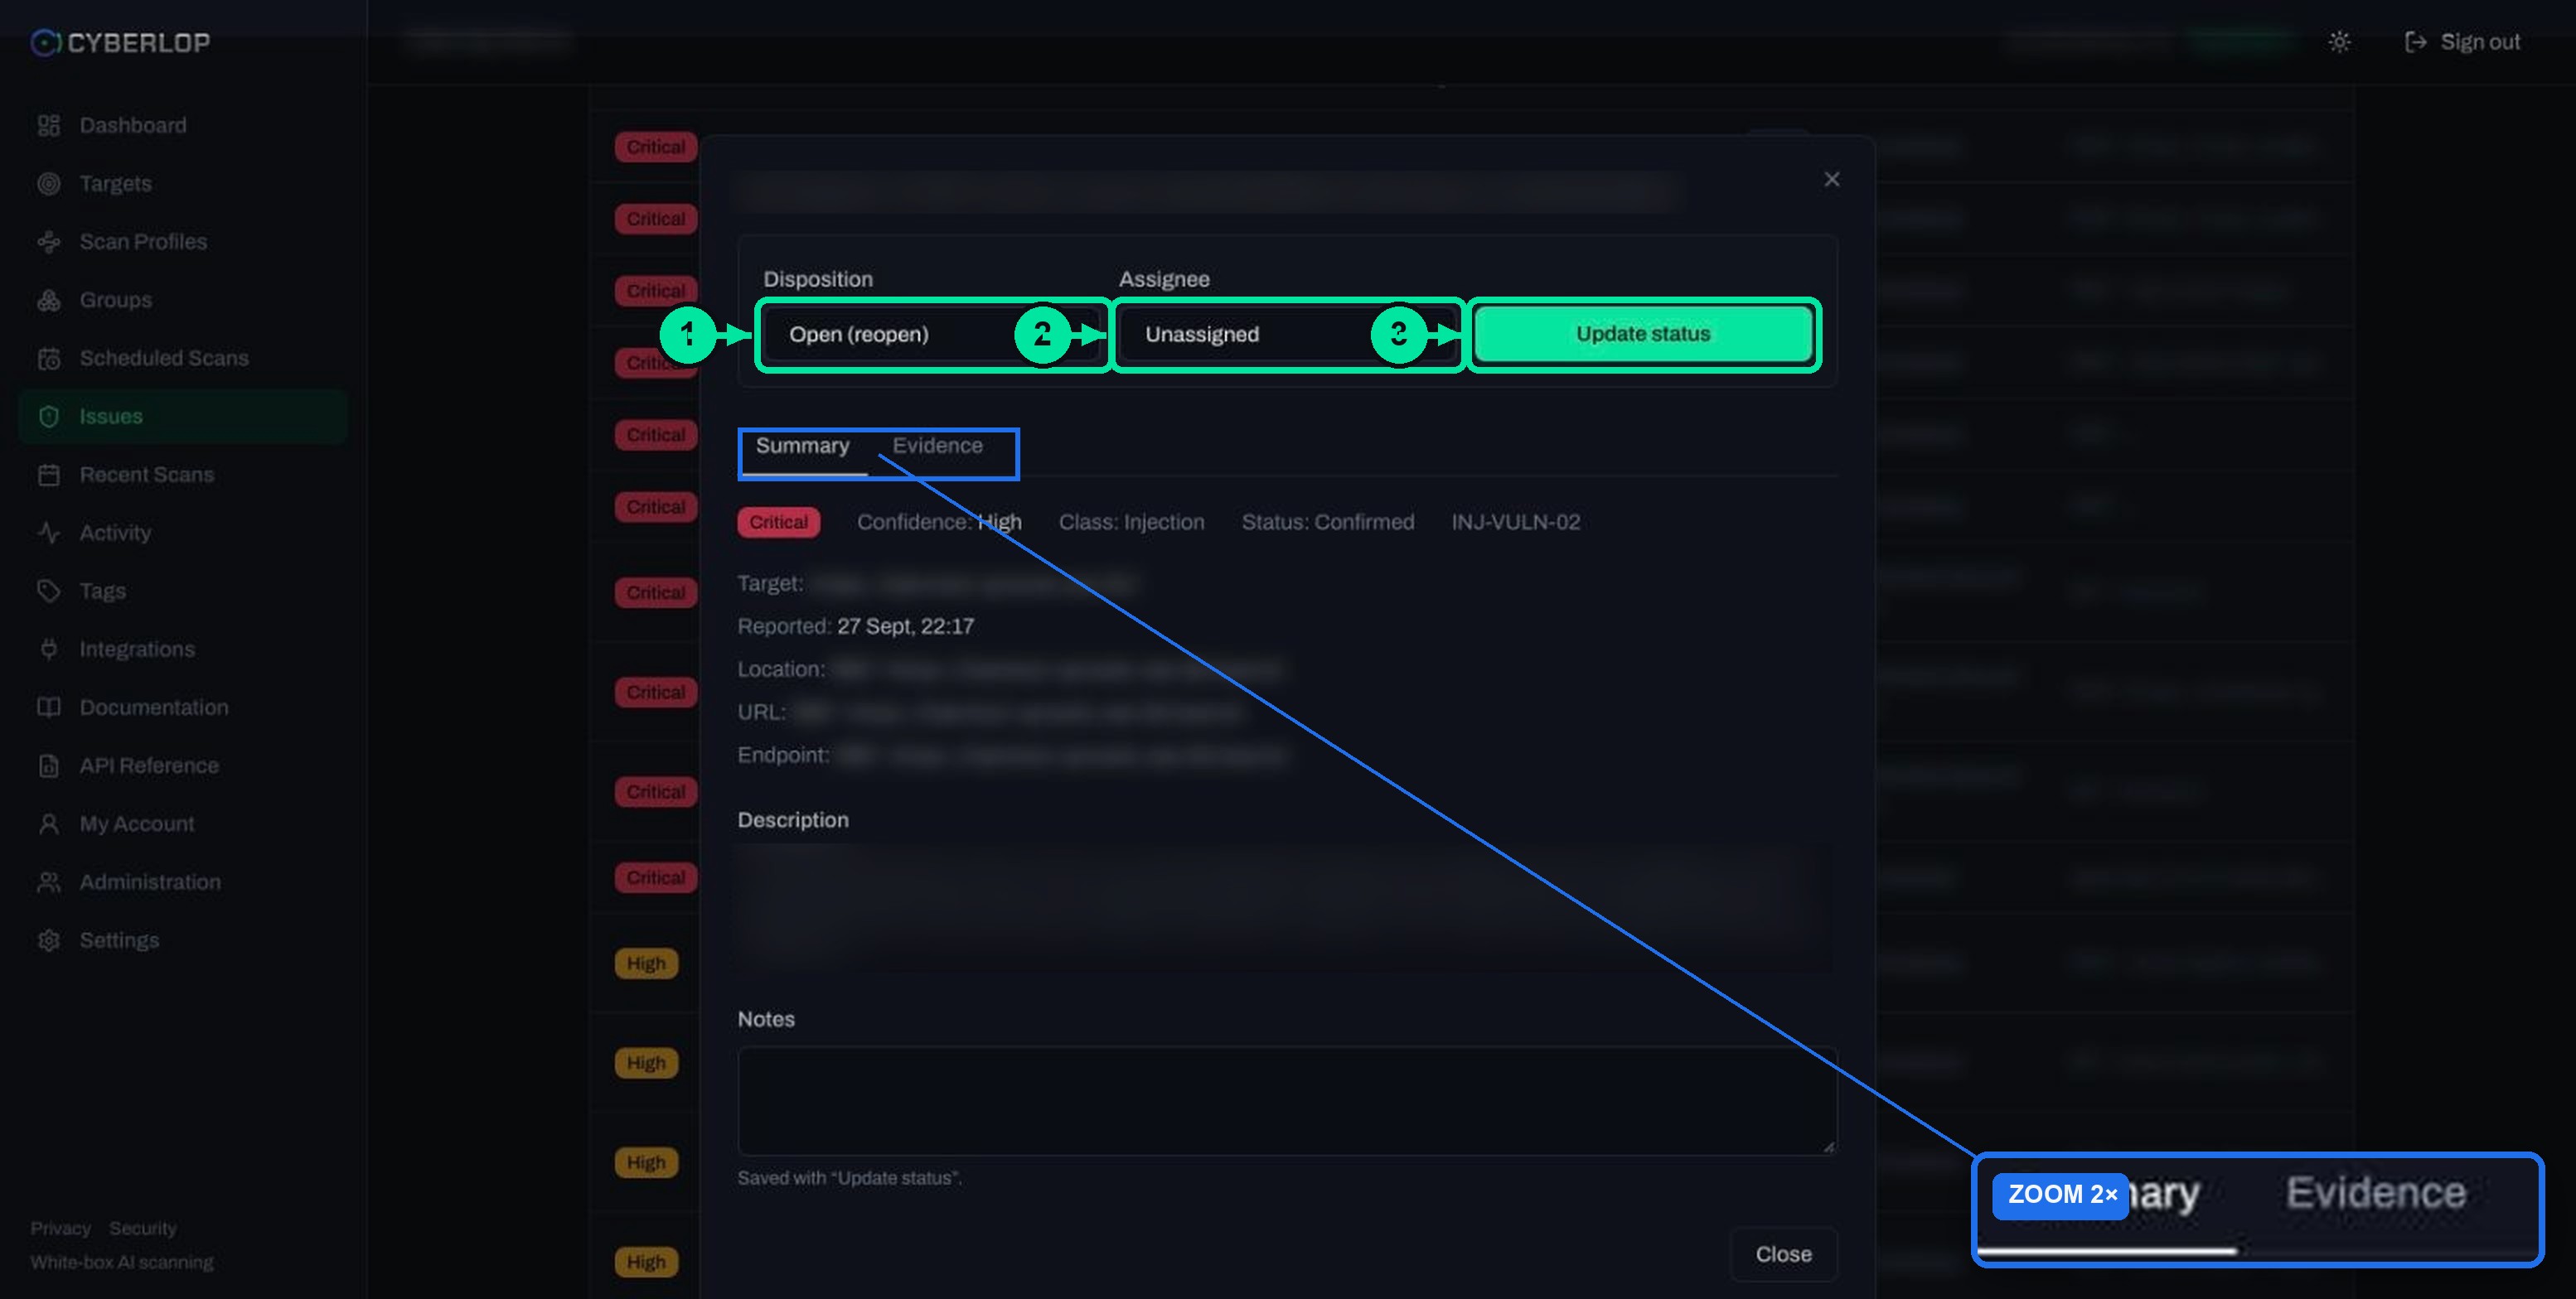Click the Reported 27 Sept, 22:17 text

(855, 626)
